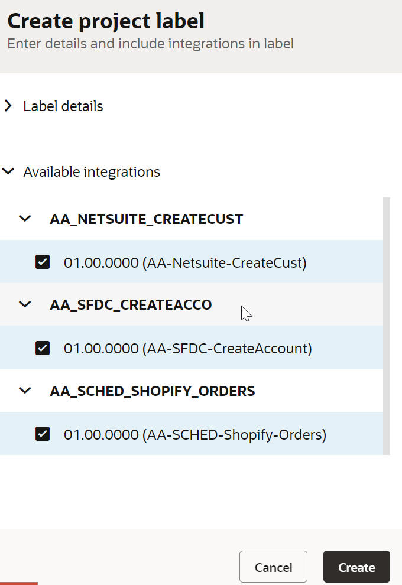The image size is (402, 585).
Task: Click the AA_SCHED_SHOPIFY_ORDERS group title
Action: [153, 391]
